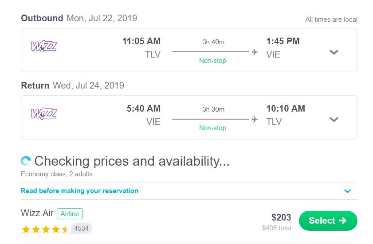This screenshot has width=373, height=244.
Task: Open the Read before making your reservation link
Action: pos(80,191)
